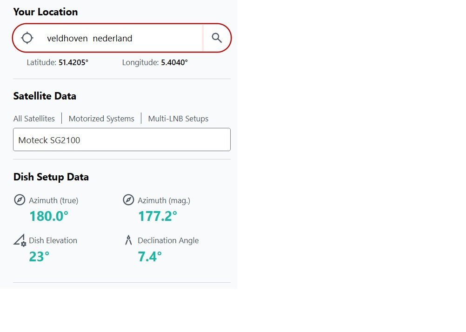The width and height of the screenshot is (466, 332).
Task: Click the latitude value 51.4205°
Action: 73,62
